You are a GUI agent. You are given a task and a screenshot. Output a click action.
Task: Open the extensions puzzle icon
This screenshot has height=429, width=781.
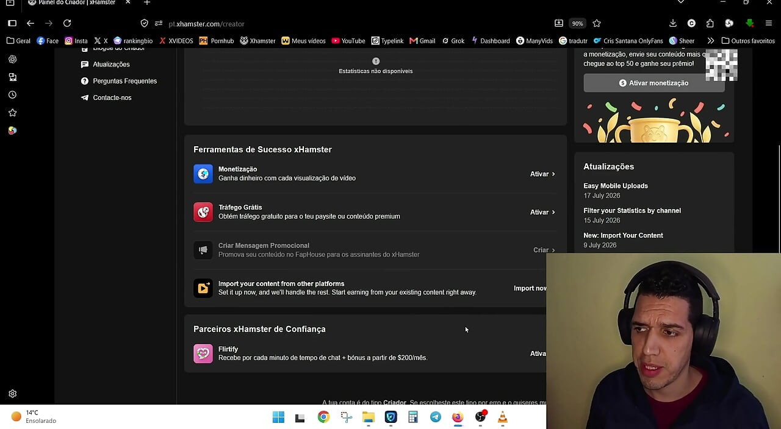[710, 23]
